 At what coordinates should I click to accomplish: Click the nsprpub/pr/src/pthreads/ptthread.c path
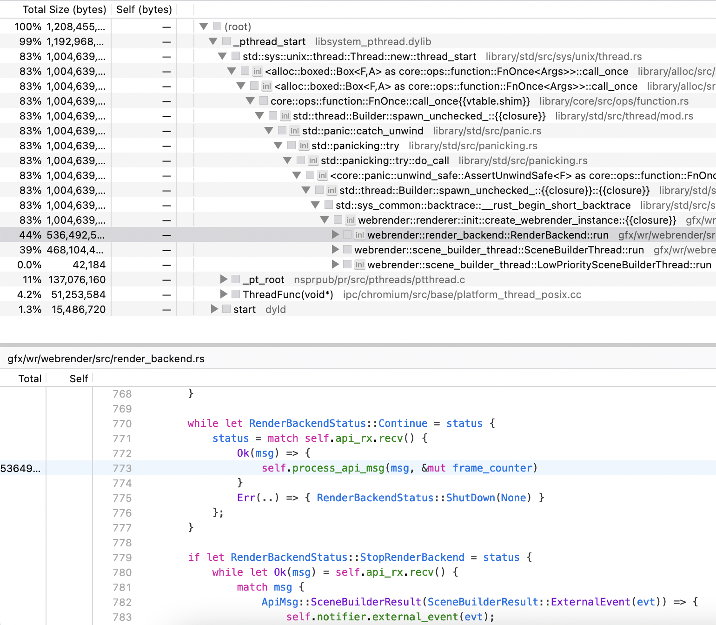click(379, 280)
